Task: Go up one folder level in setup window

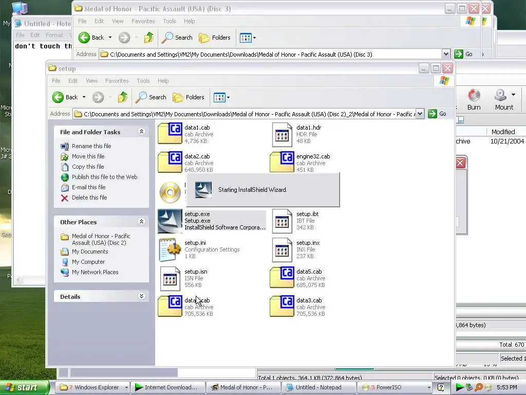Action: point(122,97)
